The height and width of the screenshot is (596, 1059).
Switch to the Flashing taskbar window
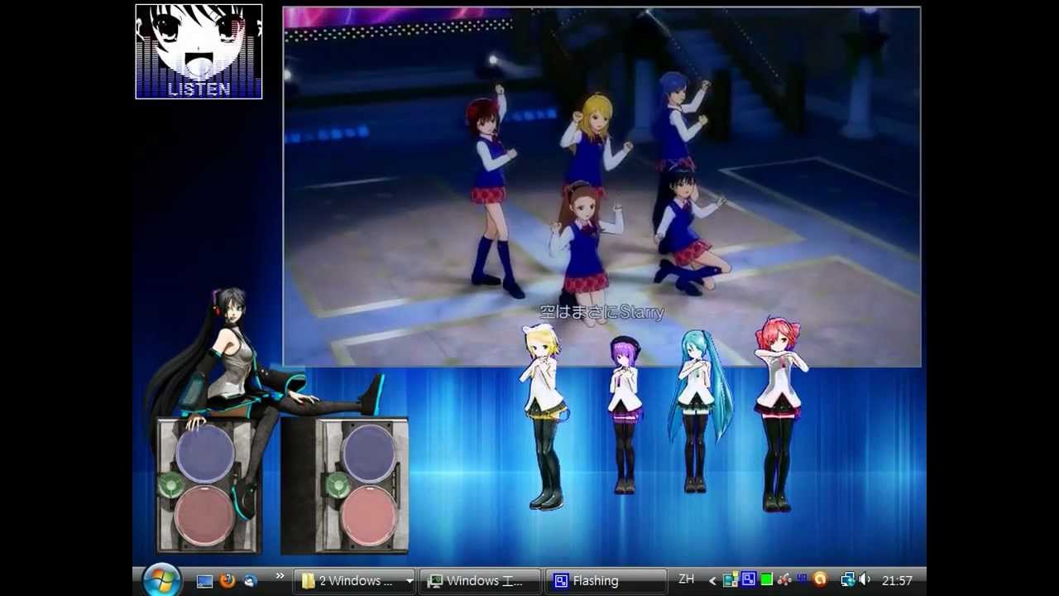pos(605,581)
